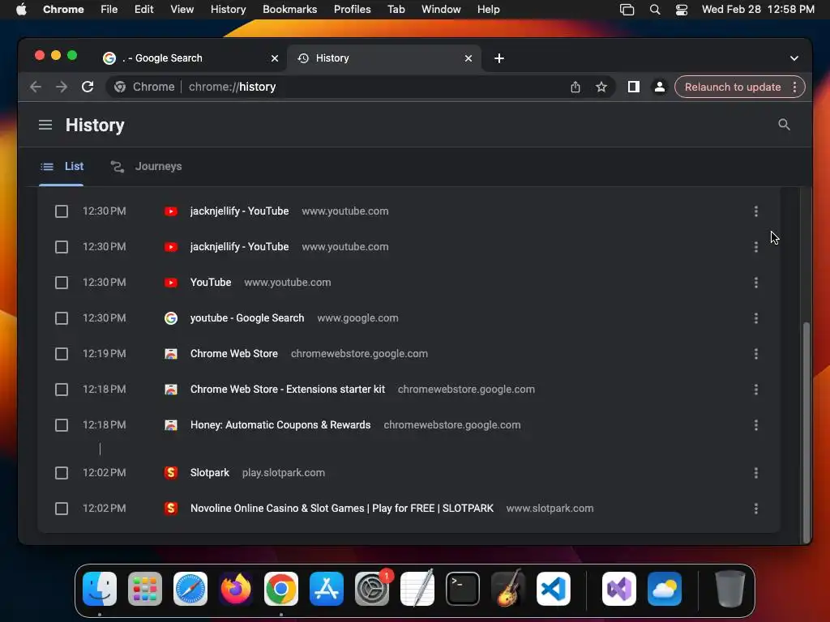Open the Weather app from the dock
Image resolution: width=830 pixels, height=622 pixels.
pos(665,589)
